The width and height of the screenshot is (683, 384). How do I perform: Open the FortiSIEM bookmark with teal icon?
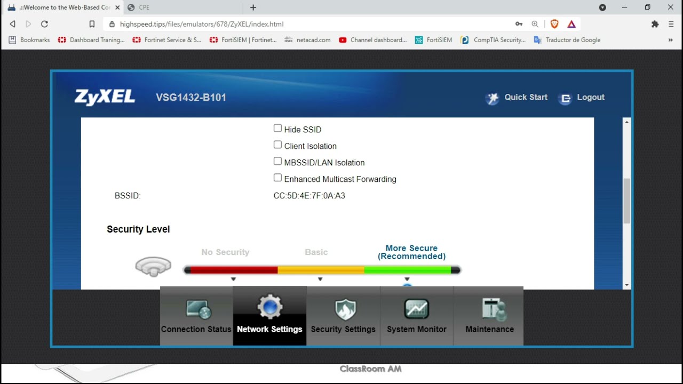(x=433, y=40)
